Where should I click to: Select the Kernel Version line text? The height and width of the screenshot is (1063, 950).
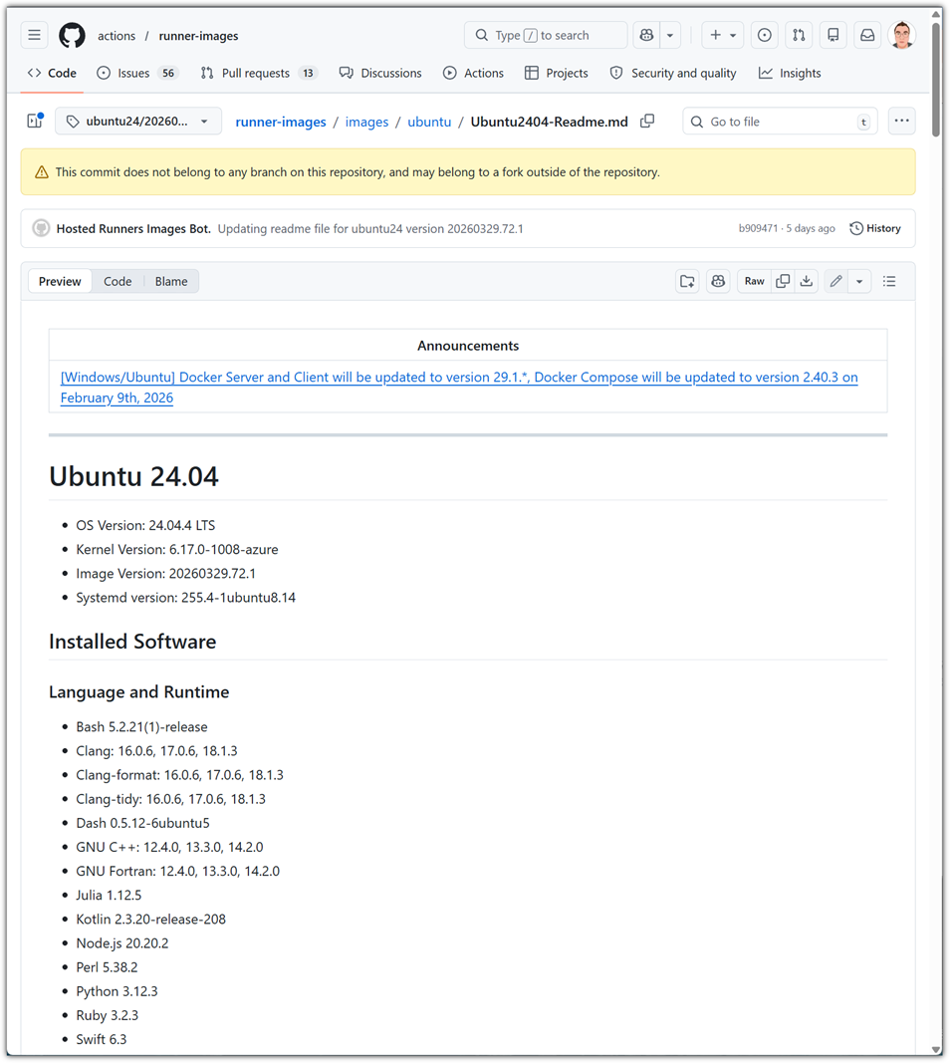pyautogui.click(x=177, y=550)
